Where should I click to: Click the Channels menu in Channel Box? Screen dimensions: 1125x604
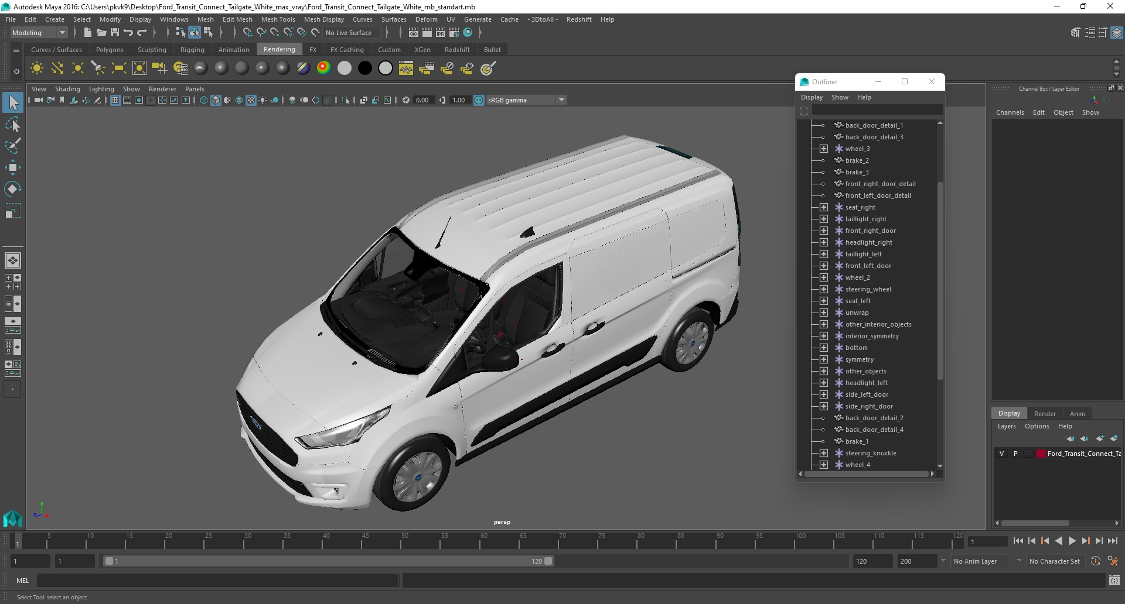coord(1010,112)
